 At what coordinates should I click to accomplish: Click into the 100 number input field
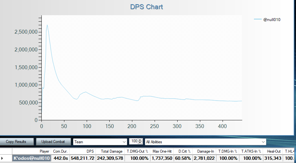[133, 141]
